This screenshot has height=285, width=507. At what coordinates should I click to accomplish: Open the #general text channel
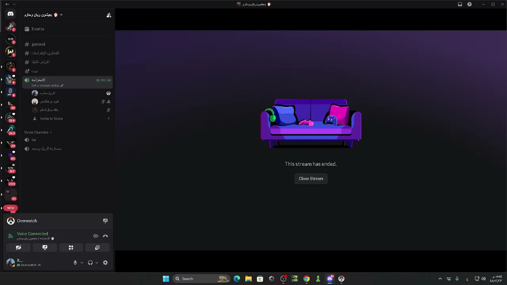[x=67, y=44]
